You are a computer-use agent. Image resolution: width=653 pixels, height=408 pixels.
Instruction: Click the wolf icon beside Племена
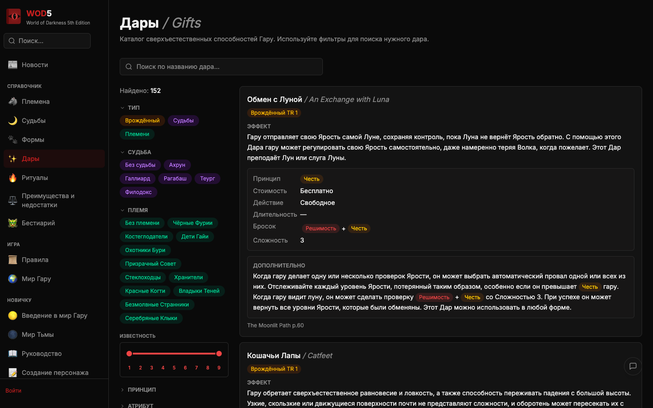(x=13, y=102)
